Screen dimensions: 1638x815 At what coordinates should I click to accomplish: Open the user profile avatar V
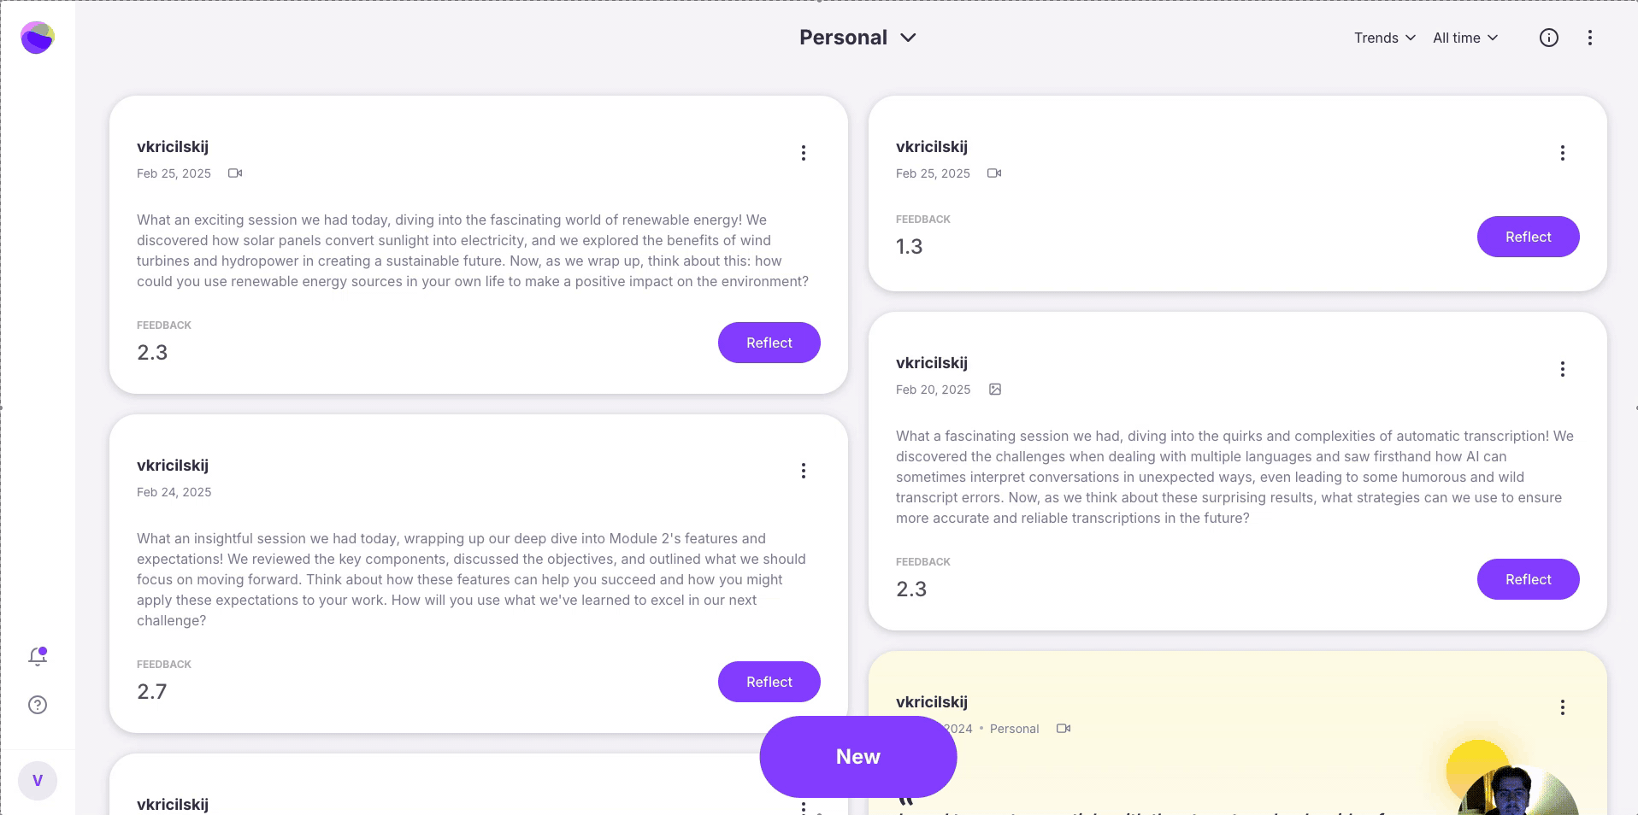pos(38,781)
